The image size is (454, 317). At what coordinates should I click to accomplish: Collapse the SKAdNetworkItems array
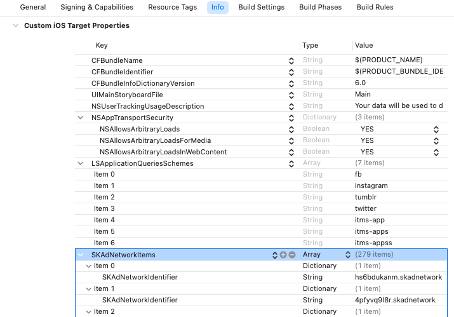pos(81,255)
